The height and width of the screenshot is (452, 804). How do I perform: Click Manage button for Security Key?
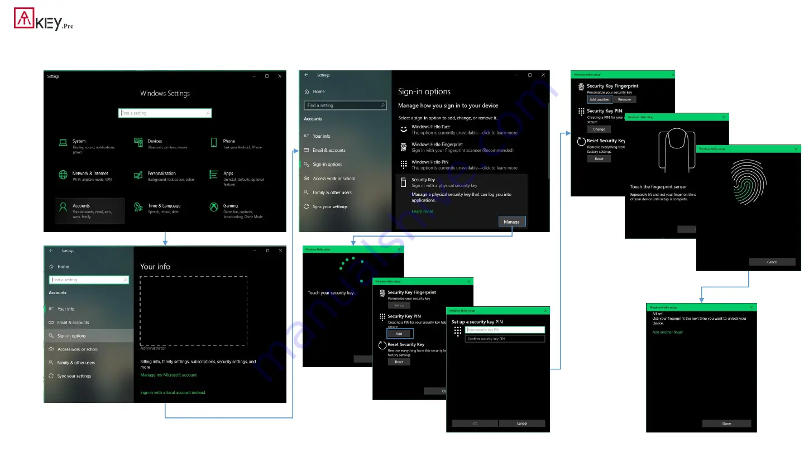(x=511, y=222)
